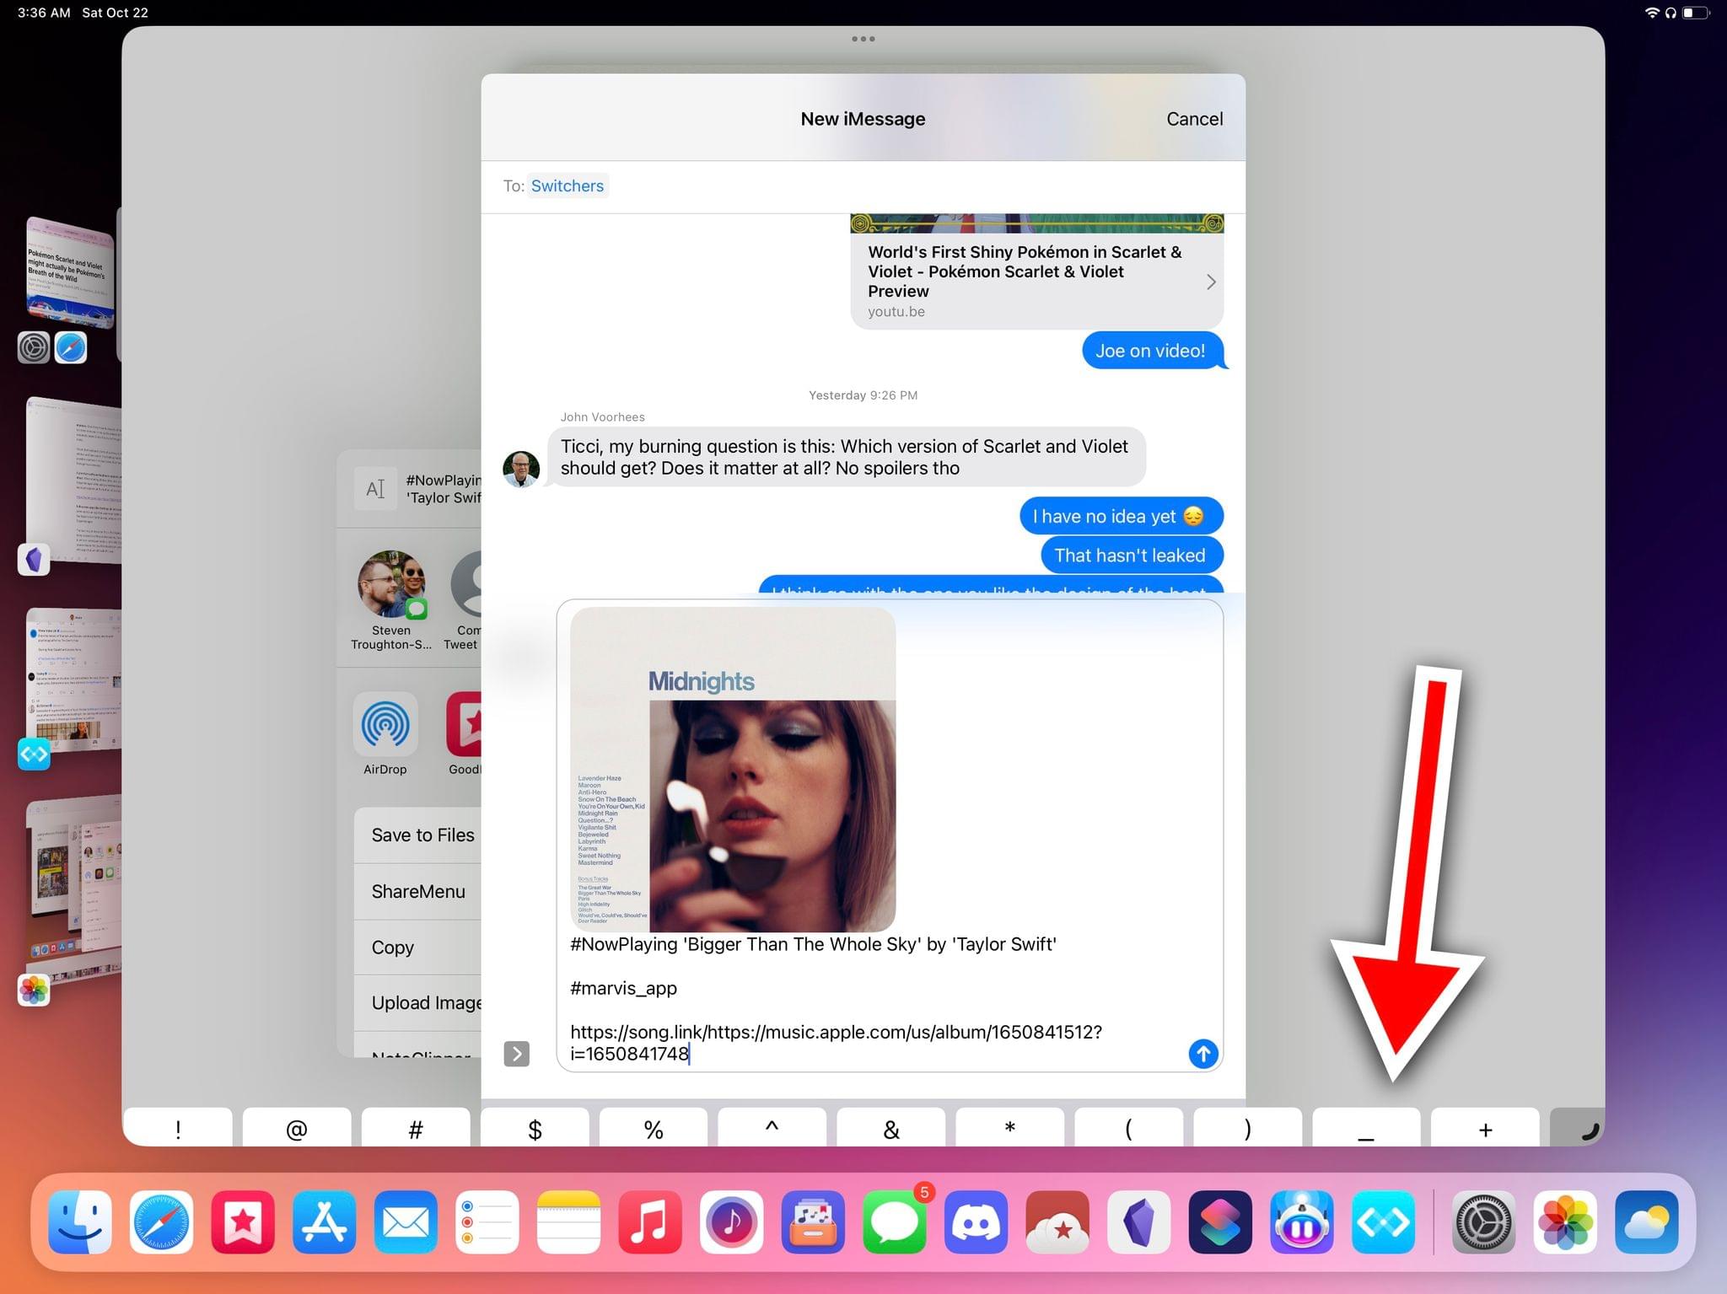Open Notes app in the dock
This screenshot has width=1727, height=1294.
point(568,1222)
